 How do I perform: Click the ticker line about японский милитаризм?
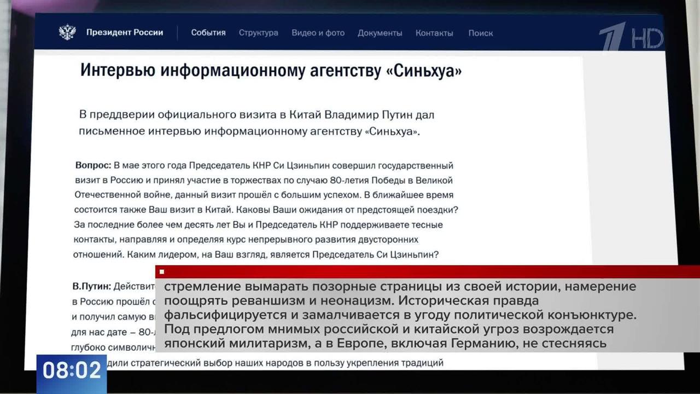tap(386, 344)
